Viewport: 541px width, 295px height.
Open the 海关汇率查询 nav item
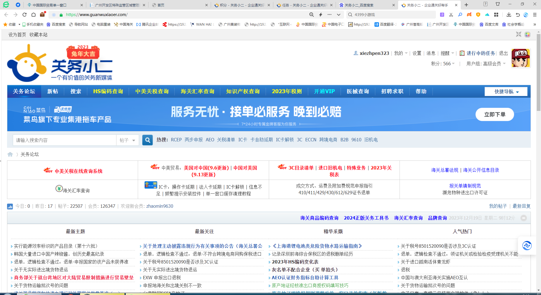coord(197,91)
